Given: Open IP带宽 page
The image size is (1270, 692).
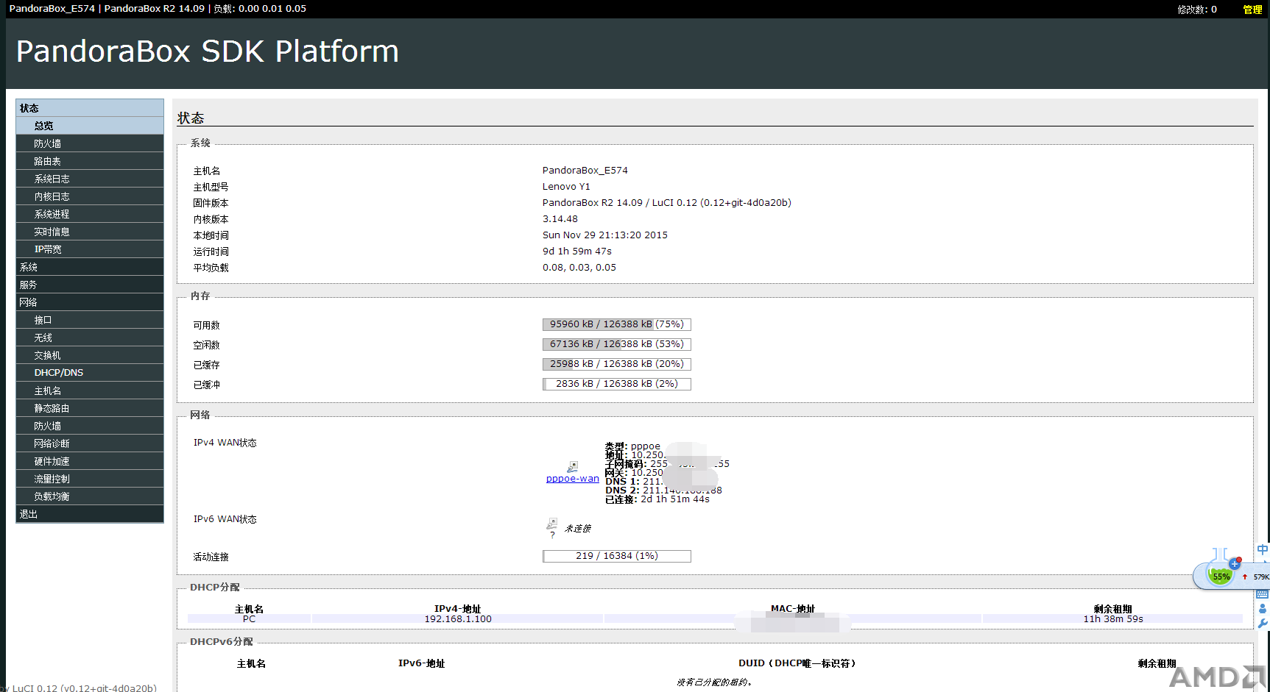Looking at the screenshot, I should tap(90, 249).
